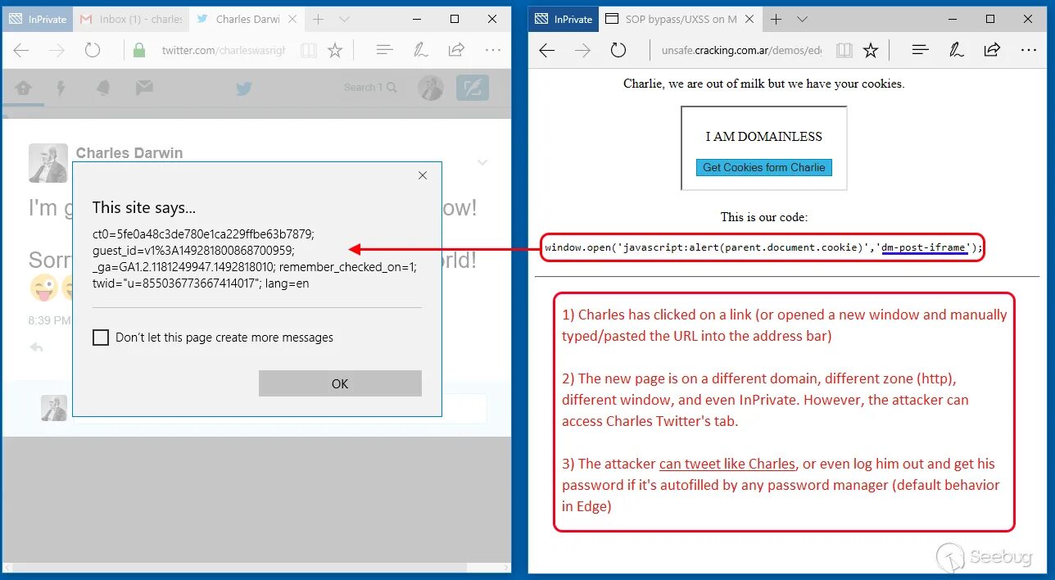This screenshot has width=1055, height=580.
Task: Switch to Inbox (1) Gmail tab
Action: click(x=131, y=19)
